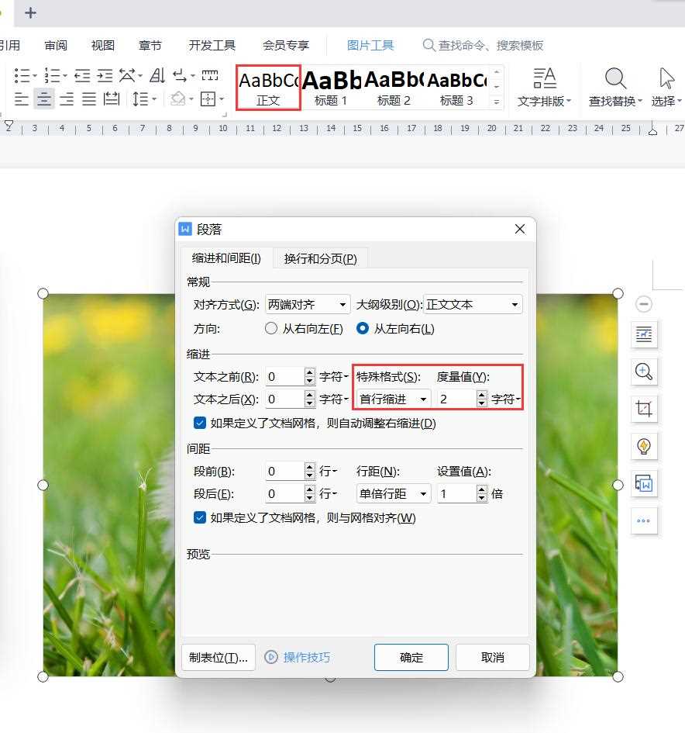The image size is (685, 733).
Task: Open the Chapter (章节) tab
Action: 150,45
